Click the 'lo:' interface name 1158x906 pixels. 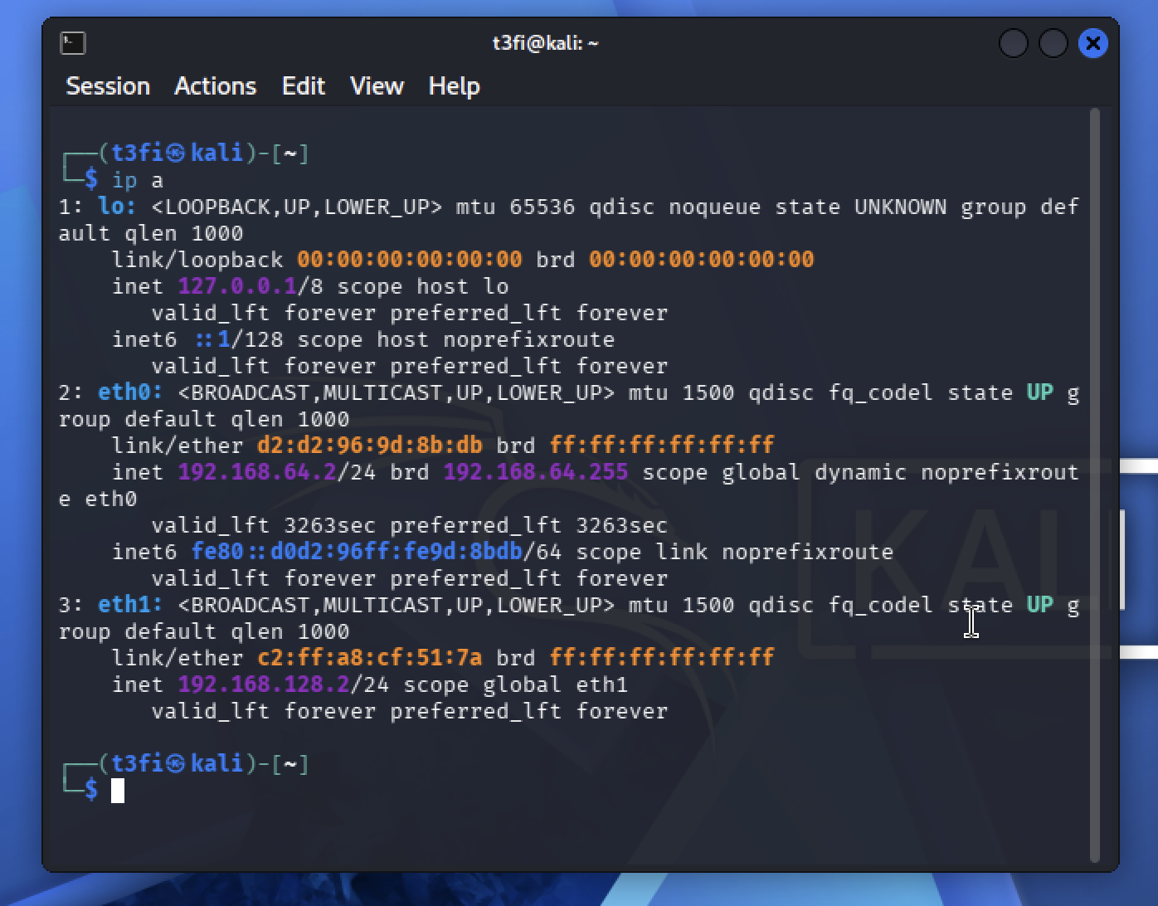(117, 207)
